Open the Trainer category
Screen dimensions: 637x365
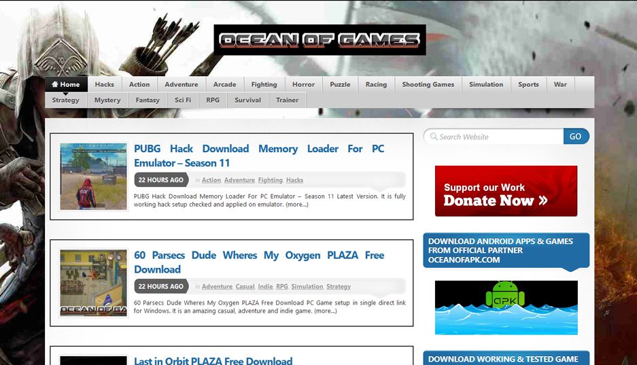287,100
